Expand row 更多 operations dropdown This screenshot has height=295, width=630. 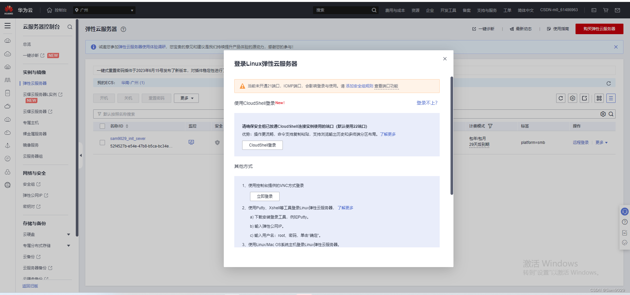(x=601, y=143)
